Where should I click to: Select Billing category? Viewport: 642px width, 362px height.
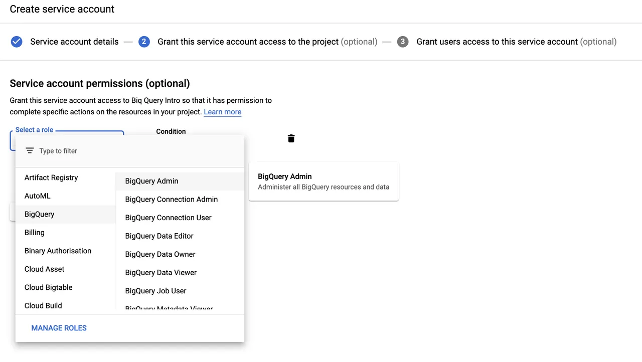[66, 233]
